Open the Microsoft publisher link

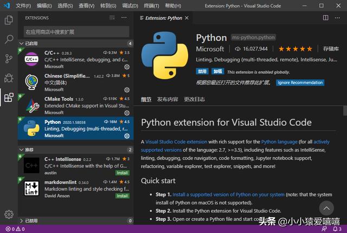[210, 49]
